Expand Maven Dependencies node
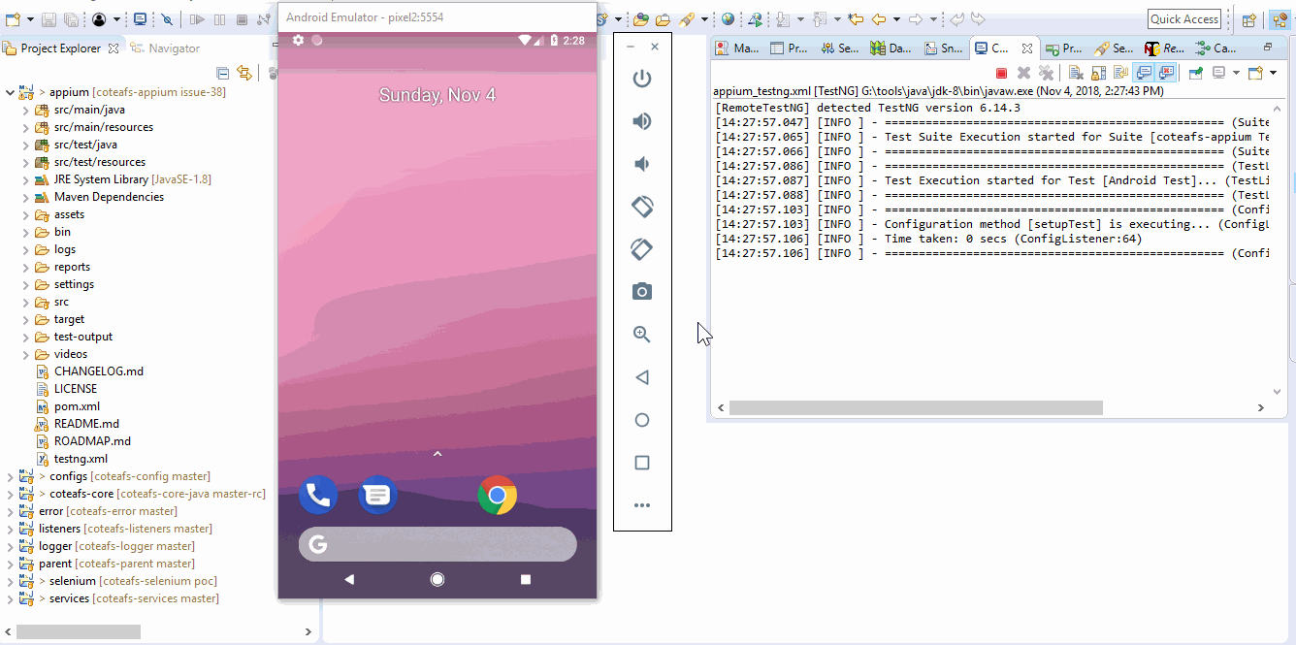1296x645 pixels. [26, 197]
